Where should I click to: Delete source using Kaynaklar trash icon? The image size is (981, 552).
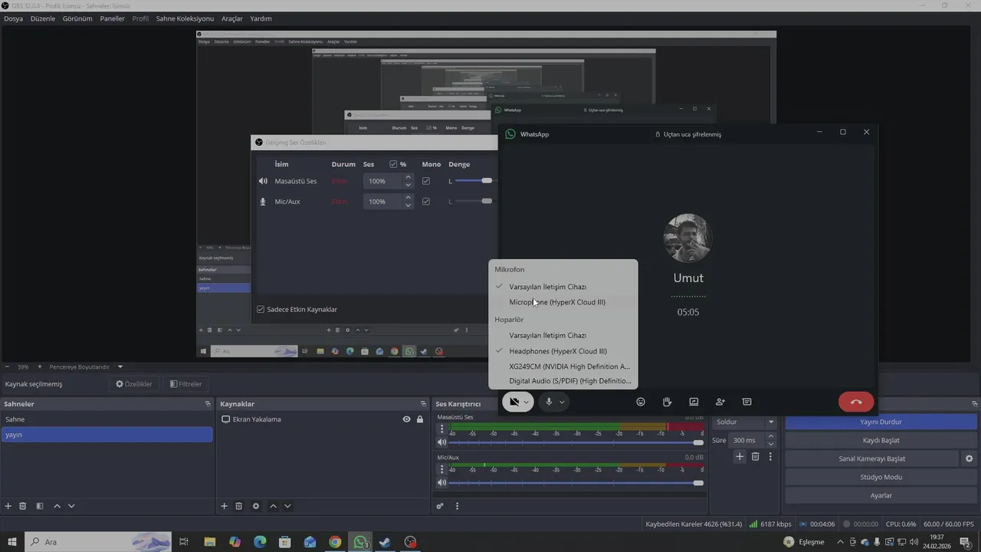pyautogui.click(x=239, y=506)
